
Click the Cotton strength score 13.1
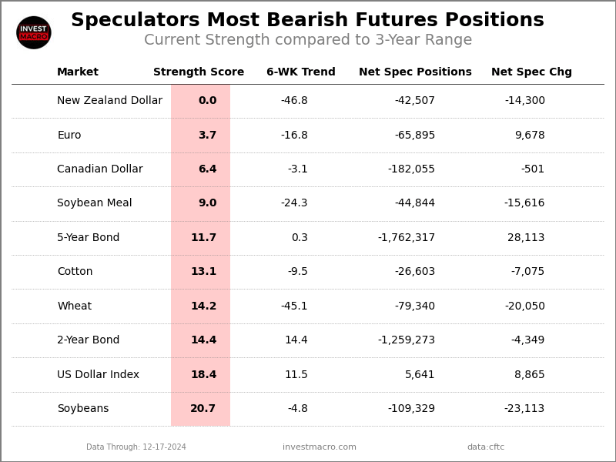click(204, 272)
